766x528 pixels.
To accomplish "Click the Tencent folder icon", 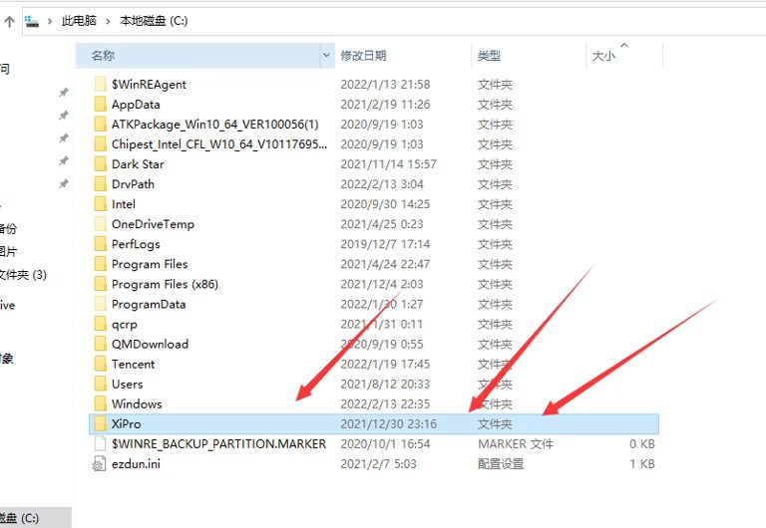I will pos(100,364).
